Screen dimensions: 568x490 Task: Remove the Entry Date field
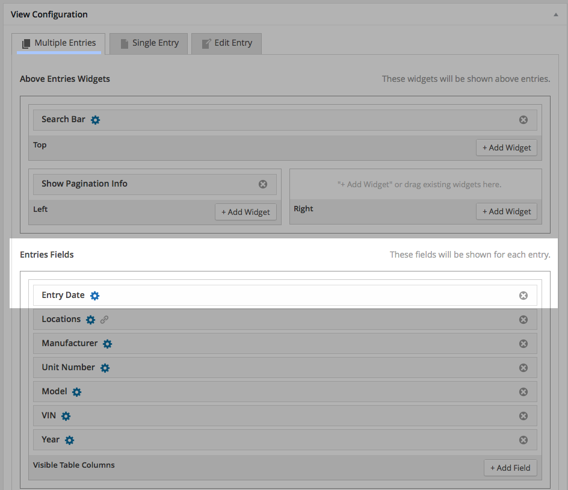(x=523, y=296)
